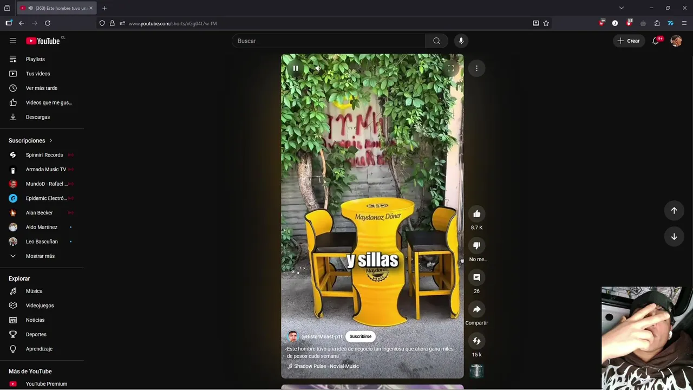Open tracking protection shield icon
This screenshot has height=390, width=693.
tap(102, 23)
